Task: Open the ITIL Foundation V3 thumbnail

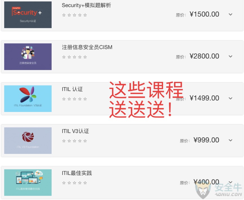Action: [x=28, y=98]
